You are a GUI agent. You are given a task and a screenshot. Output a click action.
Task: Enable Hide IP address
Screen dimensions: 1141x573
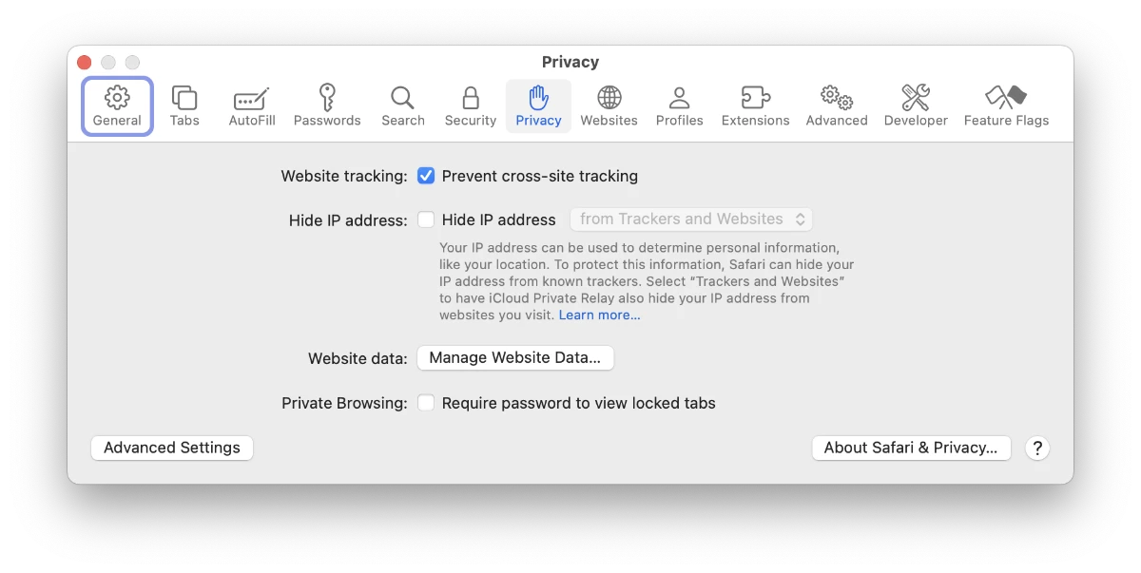(x=426, y=220)
